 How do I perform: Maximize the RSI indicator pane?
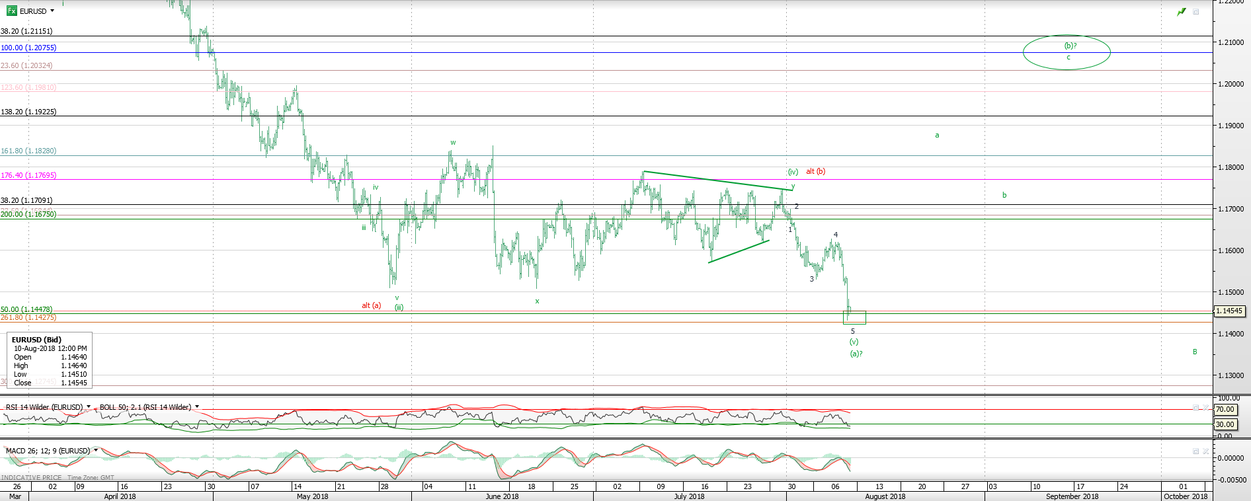(x=1195, y=407)
